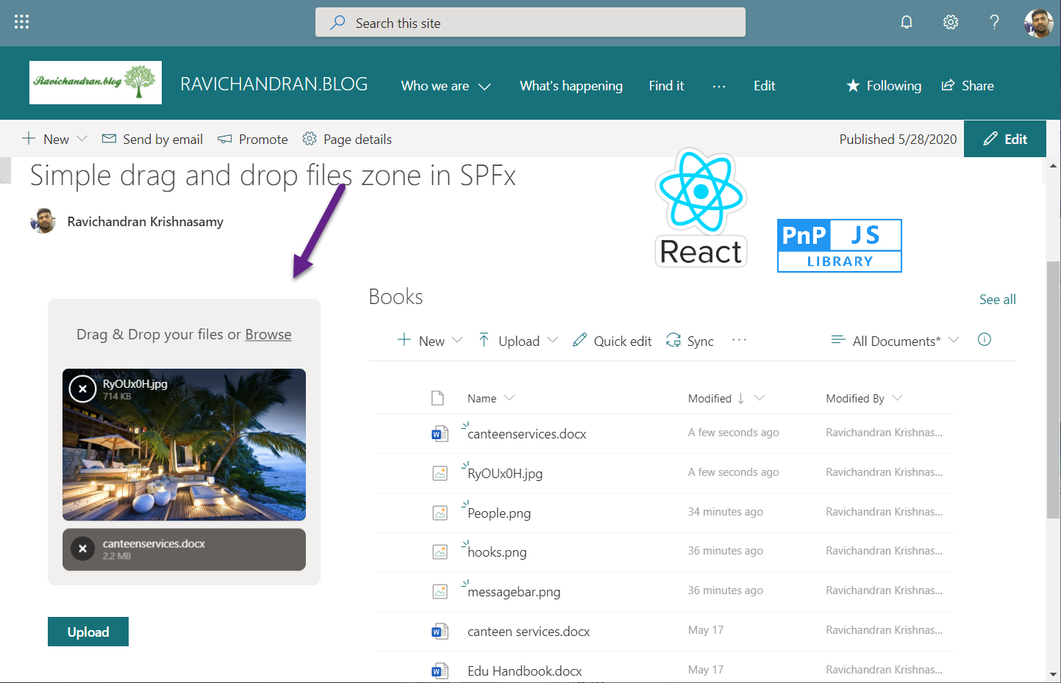Remove canteenservices.docx from upload queue
1061x683 pixels.
[82, 549]
